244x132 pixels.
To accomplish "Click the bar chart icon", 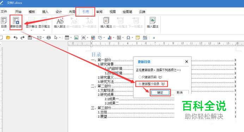I will [x=110, y=38].
